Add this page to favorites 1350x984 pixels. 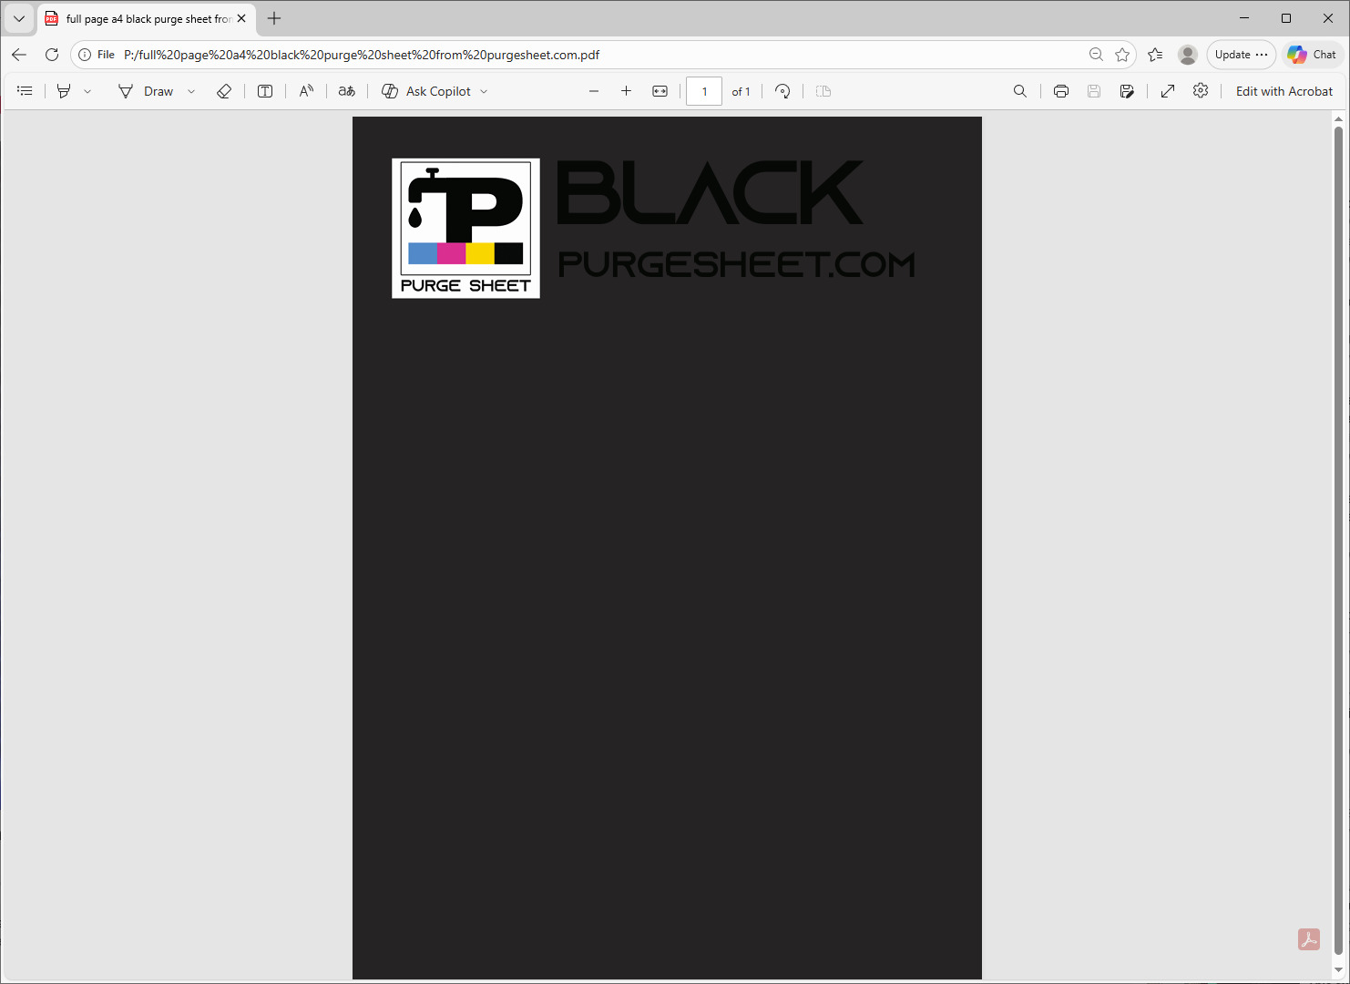click(x=1122, y=55)
